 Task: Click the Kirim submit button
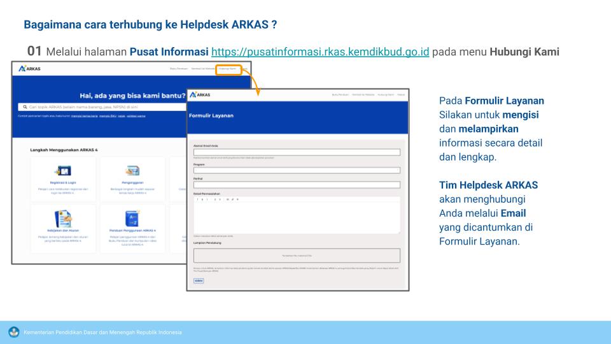(x=199, y=281)
